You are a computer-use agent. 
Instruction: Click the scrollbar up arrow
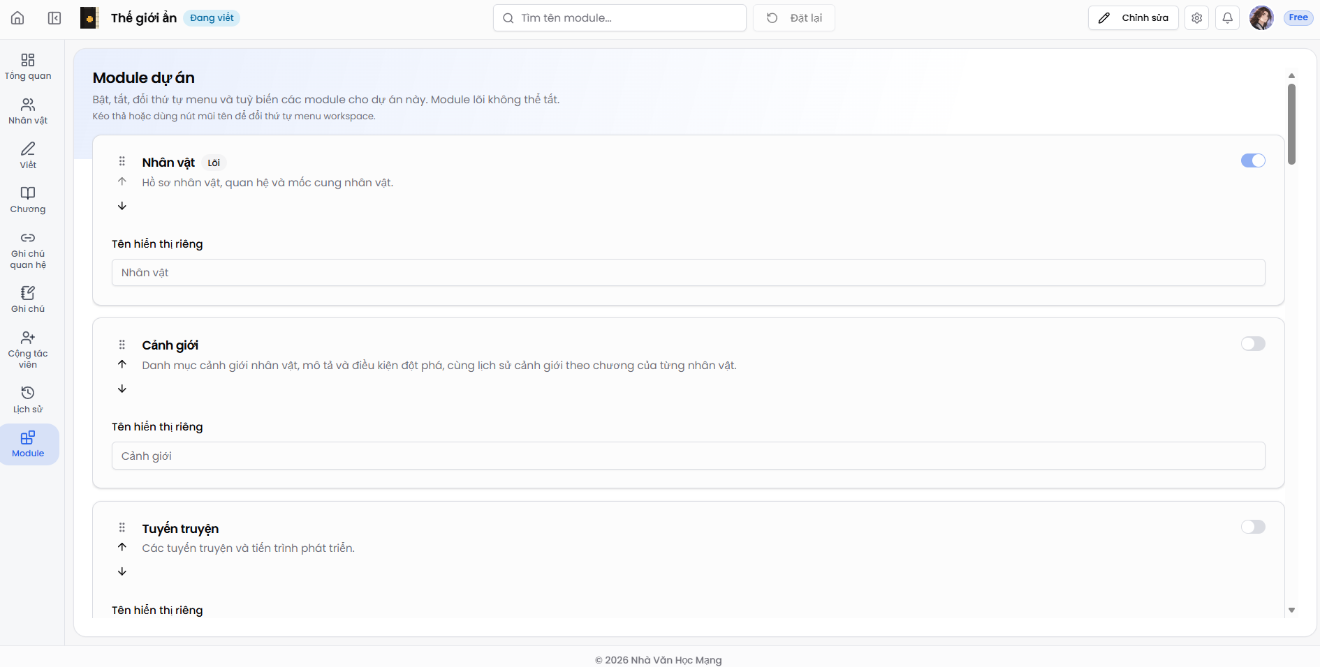point(1291,75)
